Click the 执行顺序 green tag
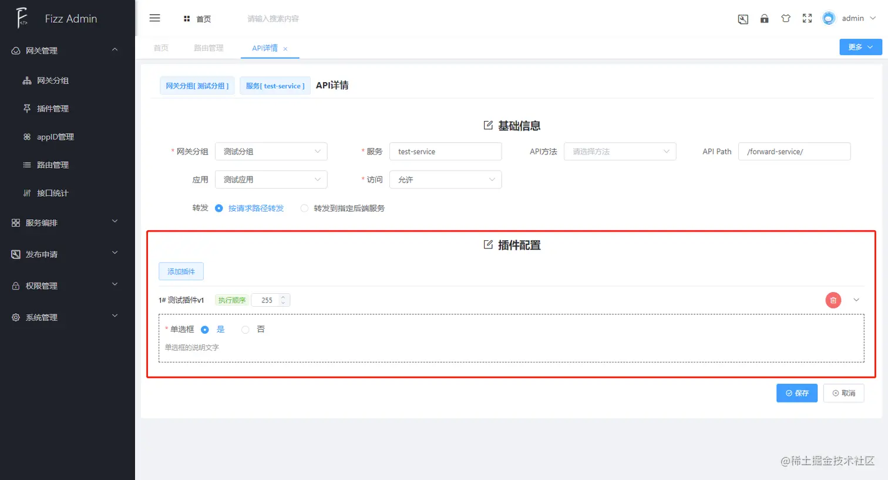The width and height of the screenshot is (888, 480). 232,300
